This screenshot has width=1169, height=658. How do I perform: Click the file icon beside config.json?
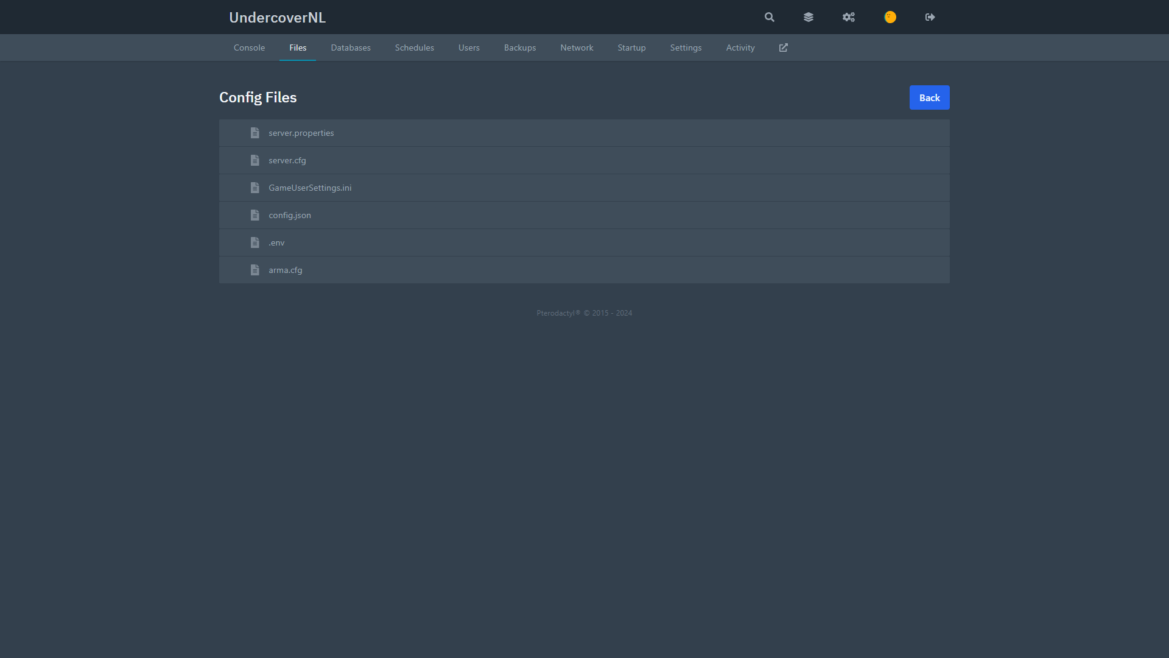point(255,215)
